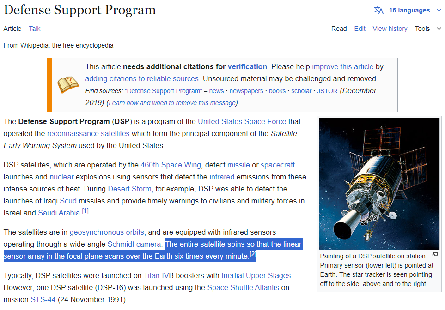Follow the geosynchronous orbits link

tap(107, 232)
